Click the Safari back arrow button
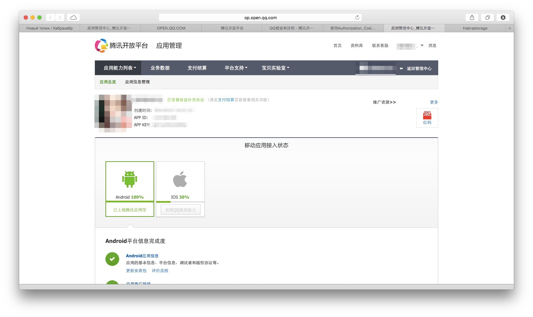Screen dimensions: 533x317 50,17
